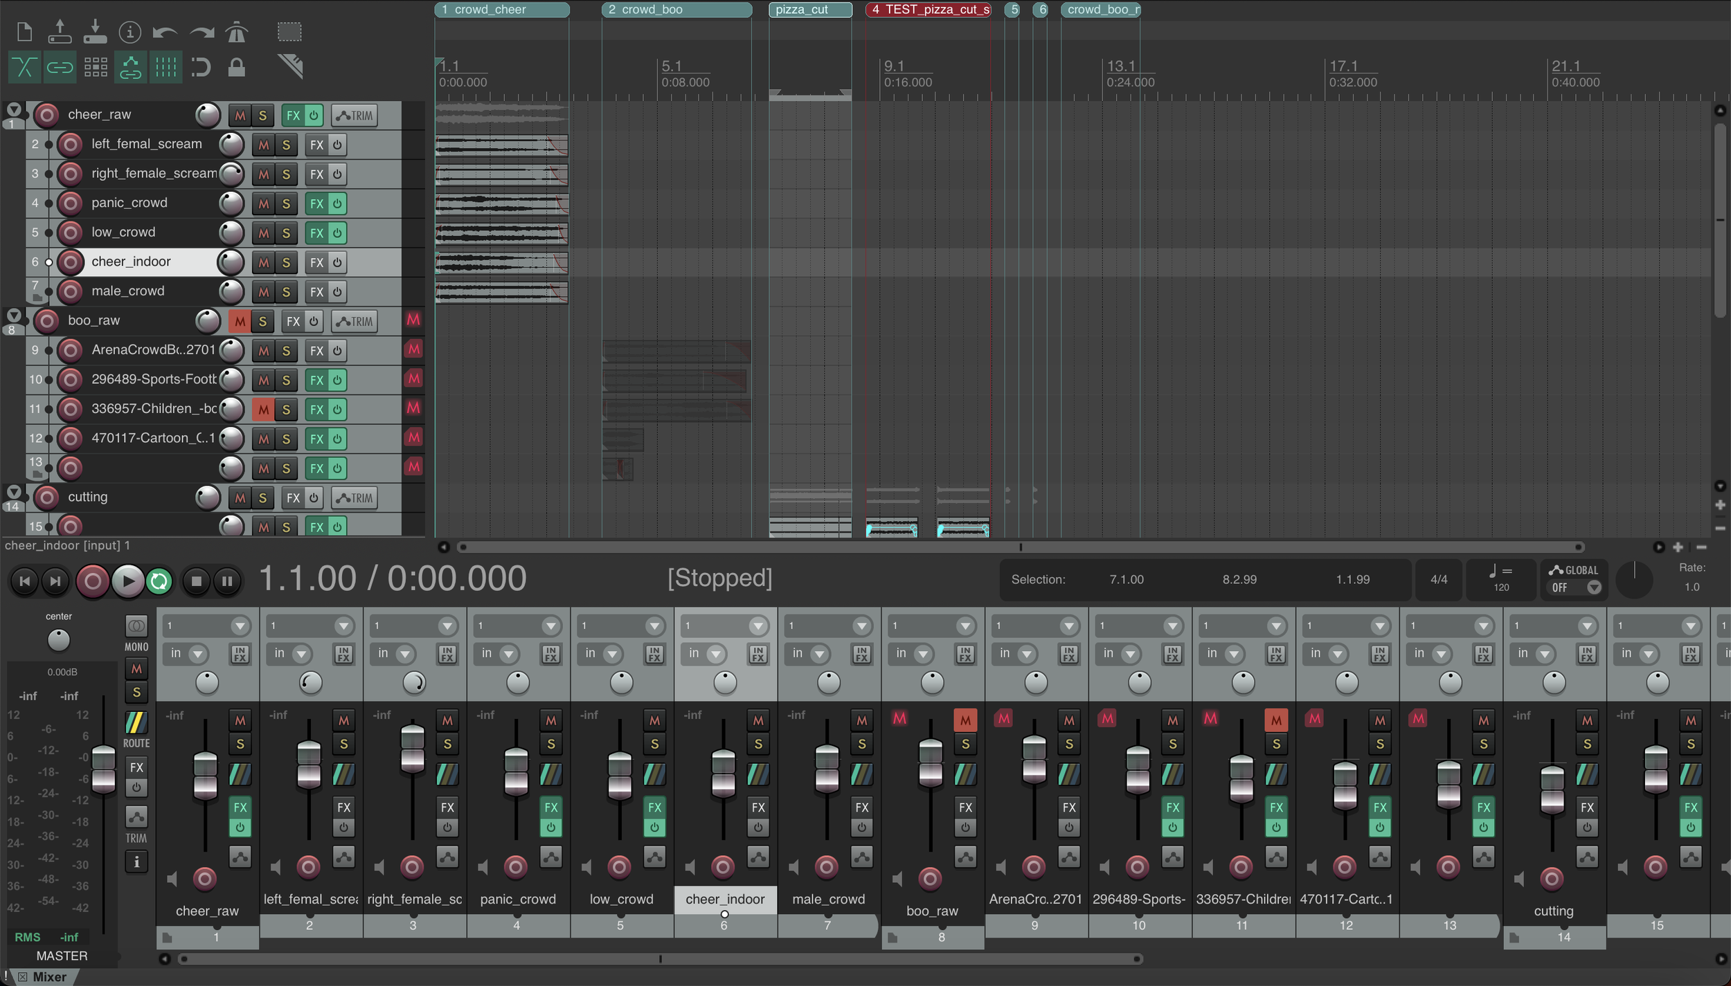Click the undo arrow icon
Image resolution: width=1731 pixels, height=986 pixels.
click(165, 32)
